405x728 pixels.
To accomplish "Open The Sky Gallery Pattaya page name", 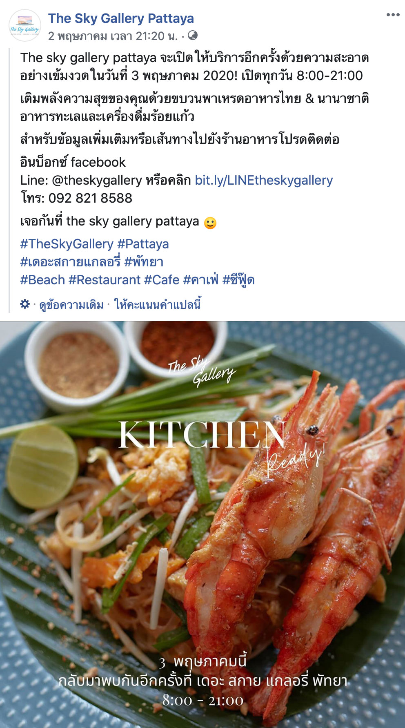I will pos(121,18).
